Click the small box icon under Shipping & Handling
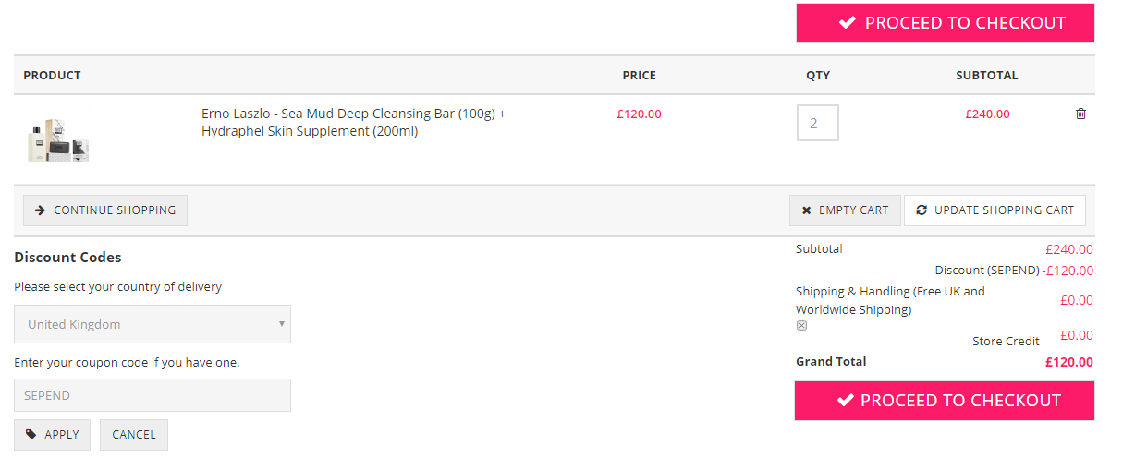Image resolution: width=1135 pixels, height=457 pixels. [801, 326]
